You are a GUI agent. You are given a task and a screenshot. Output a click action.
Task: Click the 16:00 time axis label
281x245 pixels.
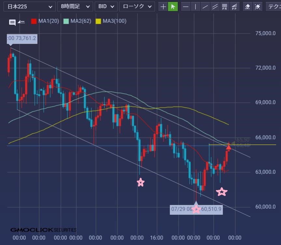coord(157,238)
